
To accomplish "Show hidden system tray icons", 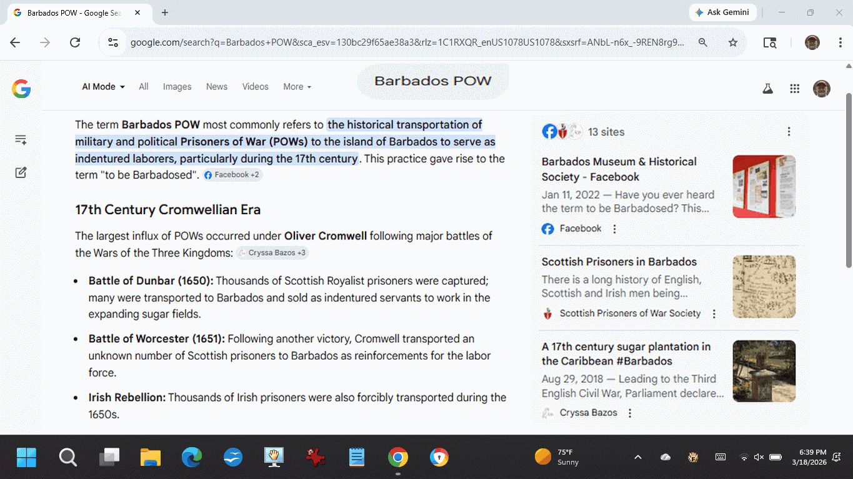I will coord(637,457).
